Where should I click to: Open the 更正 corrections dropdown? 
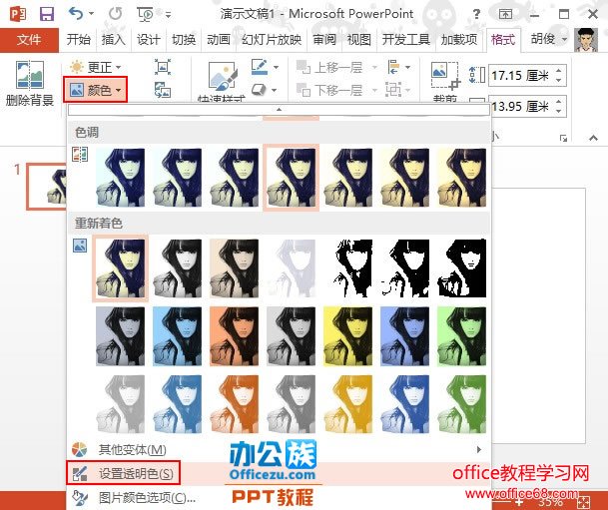96,67
